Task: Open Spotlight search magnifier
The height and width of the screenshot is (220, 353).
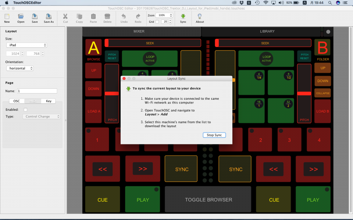Action: pos(330,3)
